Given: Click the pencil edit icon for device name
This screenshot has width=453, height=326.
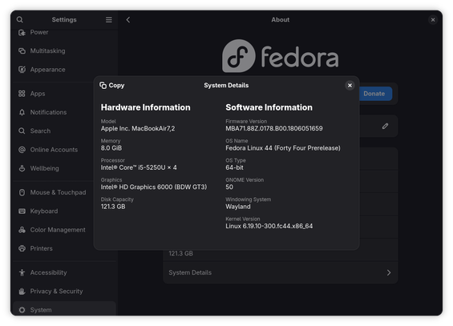Looking at the screenshot, I should click(385, 126).
